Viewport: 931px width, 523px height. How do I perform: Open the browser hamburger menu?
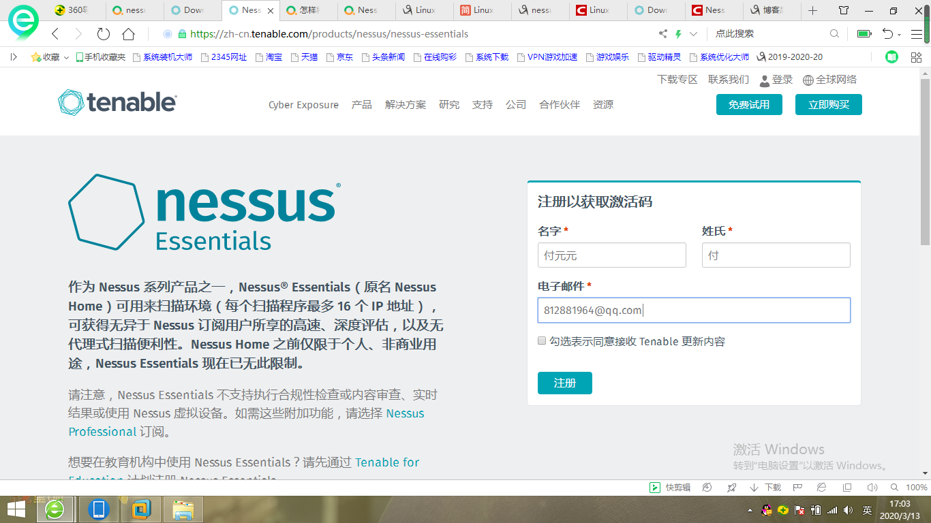coord(916,34)
